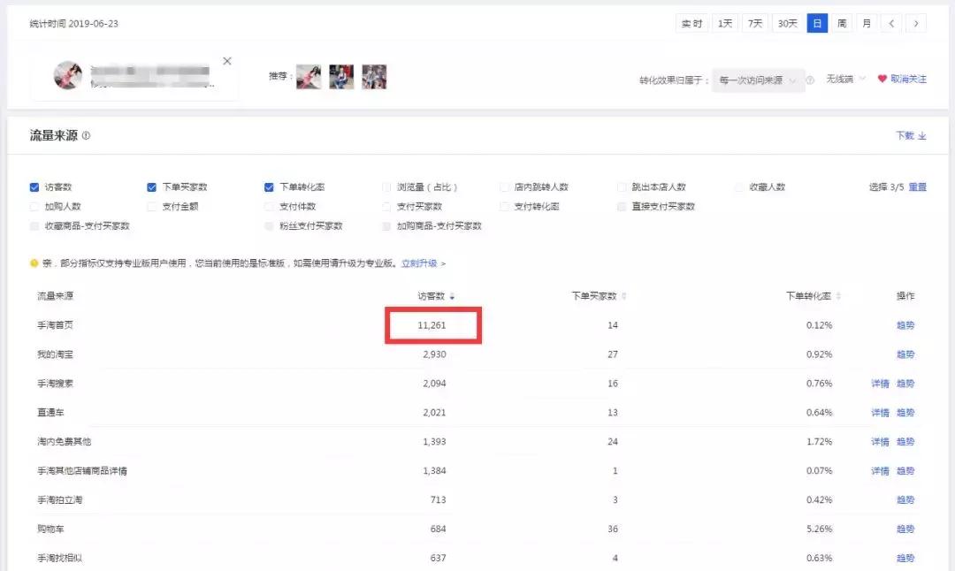Click the left arrow to view previous date
Viewport: 955px width, 571px height.
point(893,23)
